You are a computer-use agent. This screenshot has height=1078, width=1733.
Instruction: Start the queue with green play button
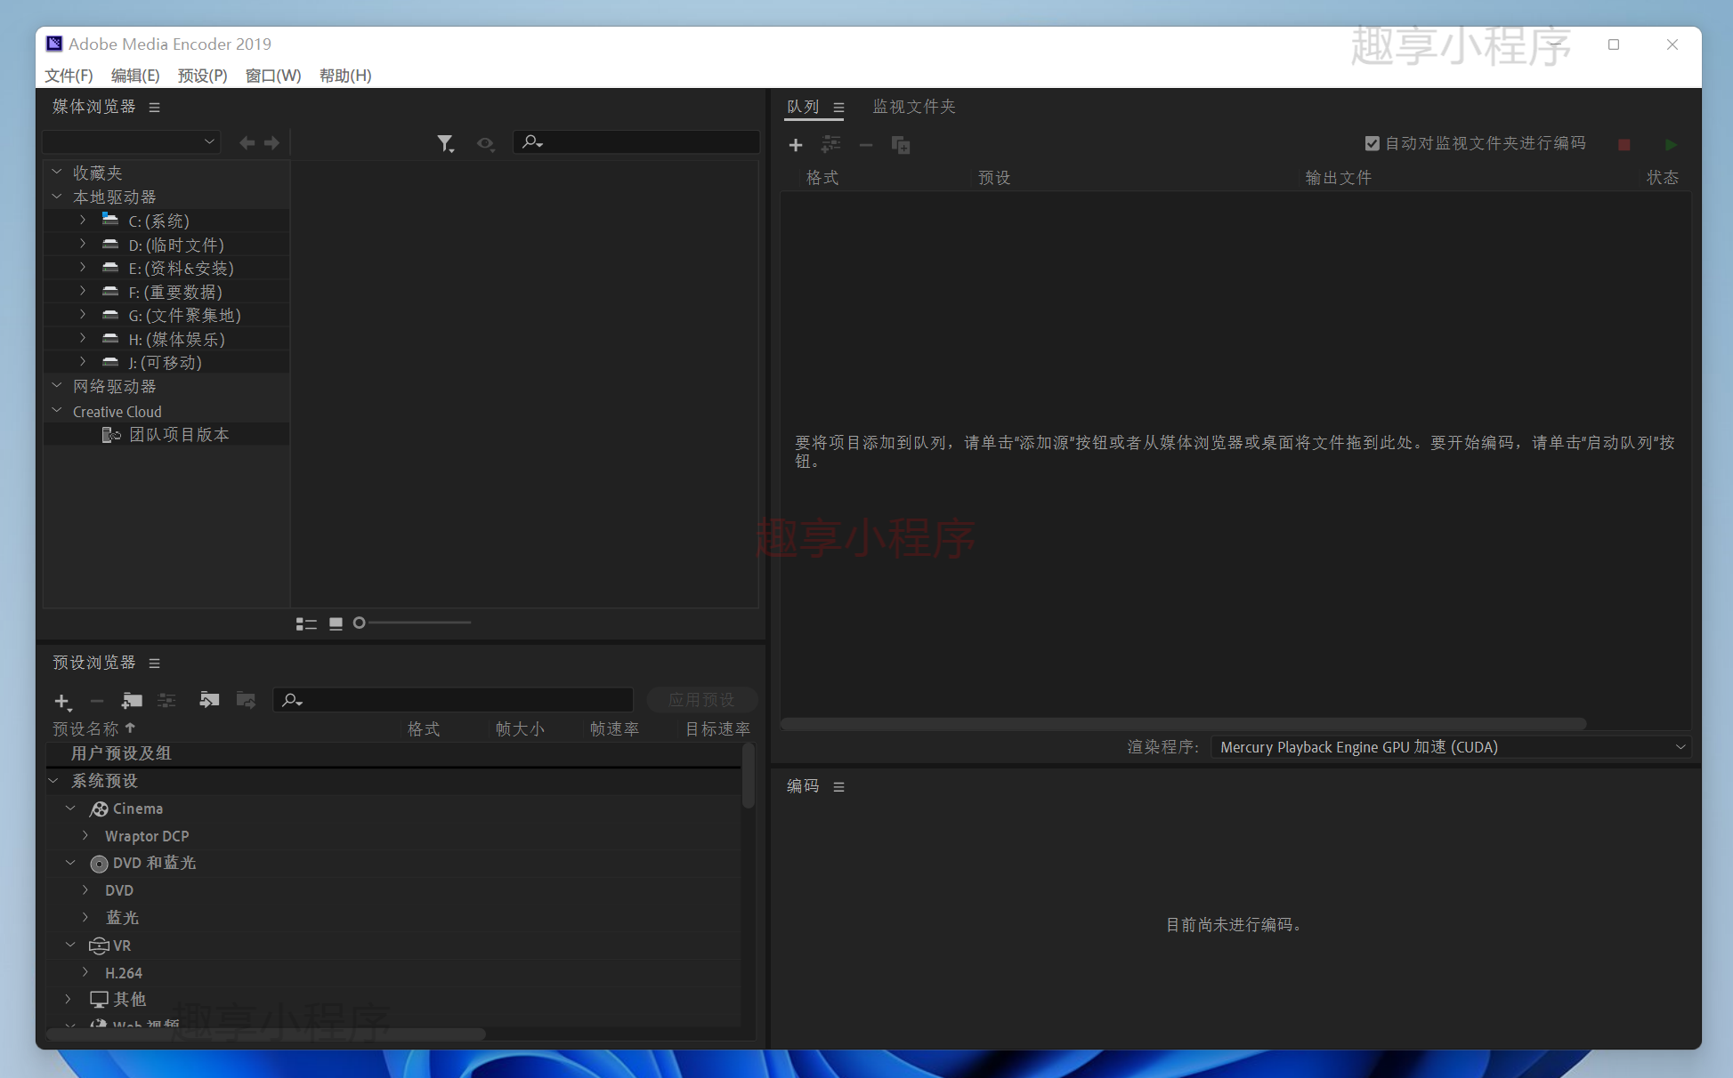click(1671, 144)
